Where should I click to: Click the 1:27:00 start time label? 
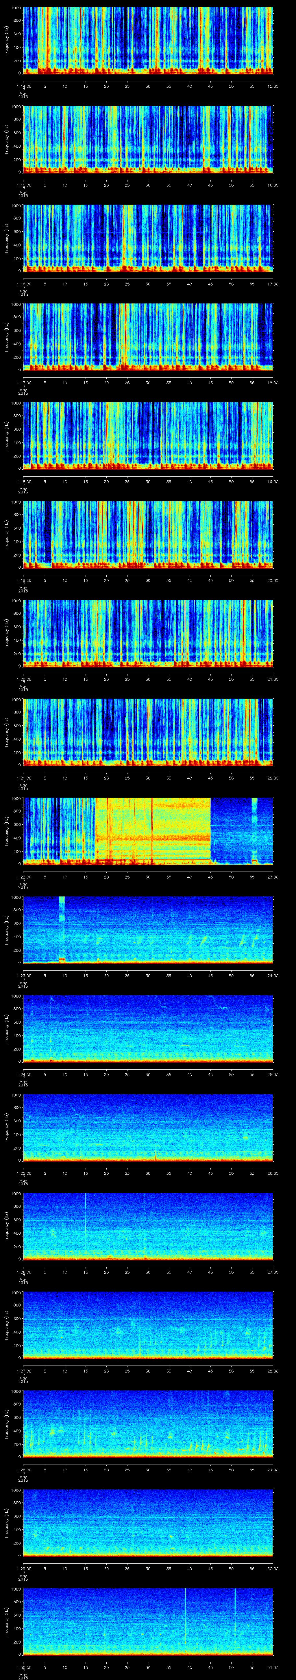tap(23, 1371)
